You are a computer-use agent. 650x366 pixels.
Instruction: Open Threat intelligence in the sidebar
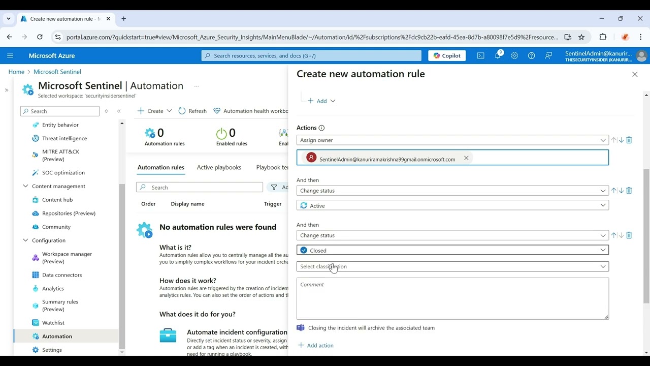[x=64, y=138]
